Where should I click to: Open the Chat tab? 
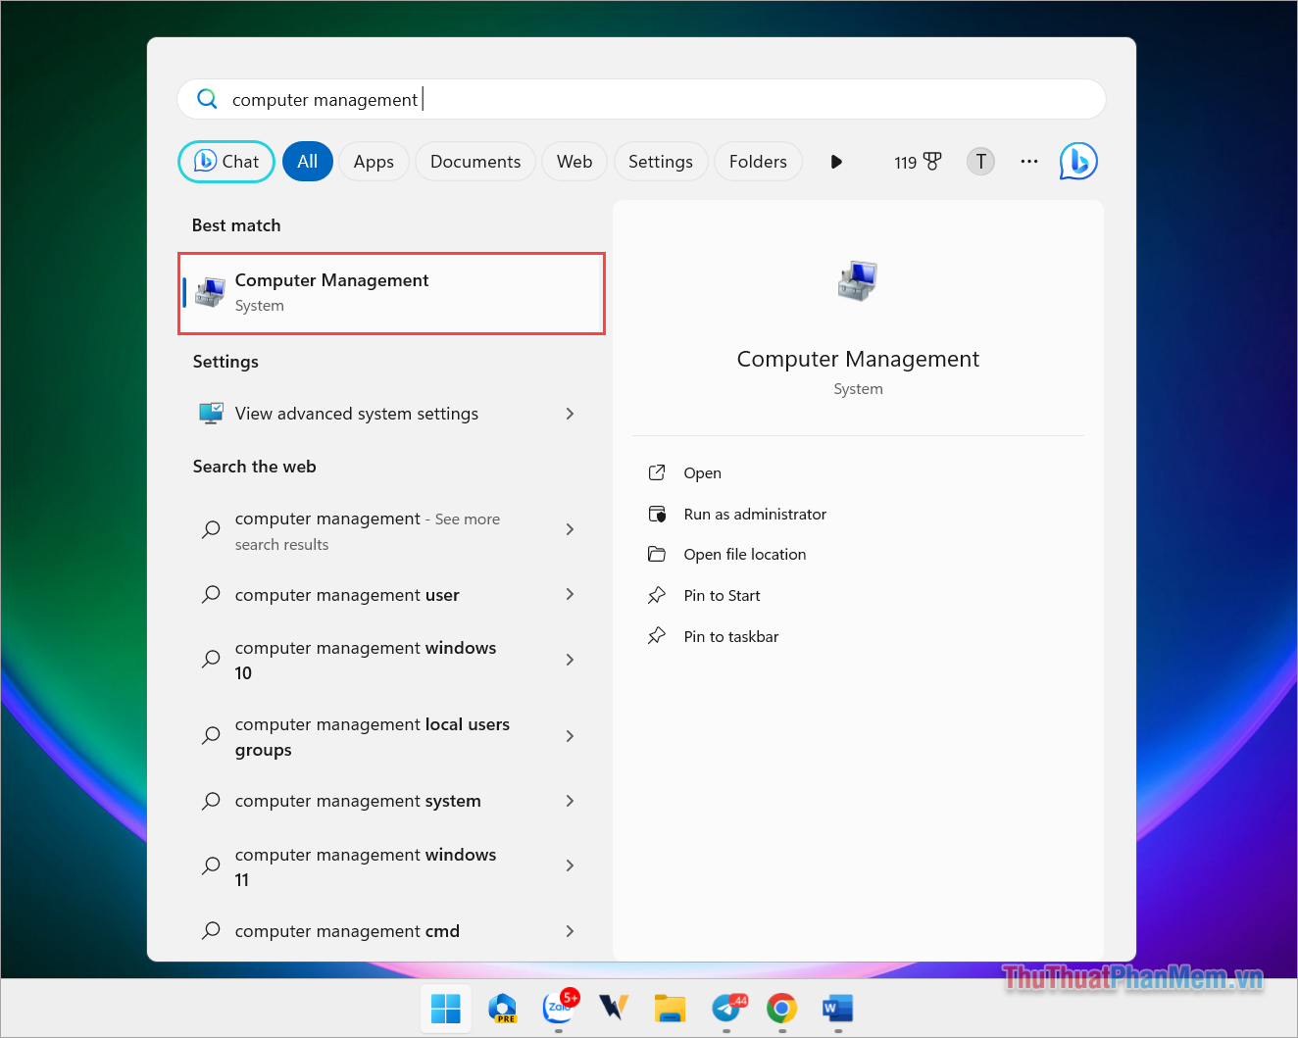(x=225, y=161)
